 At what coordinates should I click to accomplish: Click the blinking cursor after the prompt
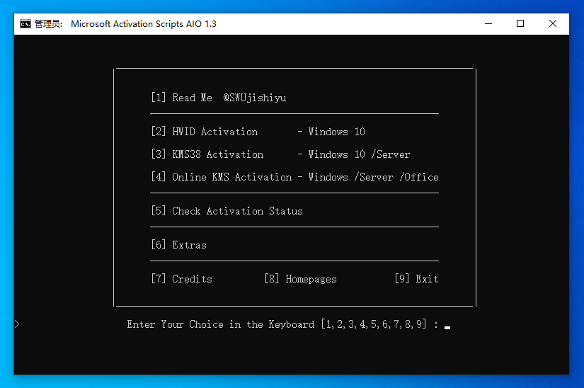point(447,327)
